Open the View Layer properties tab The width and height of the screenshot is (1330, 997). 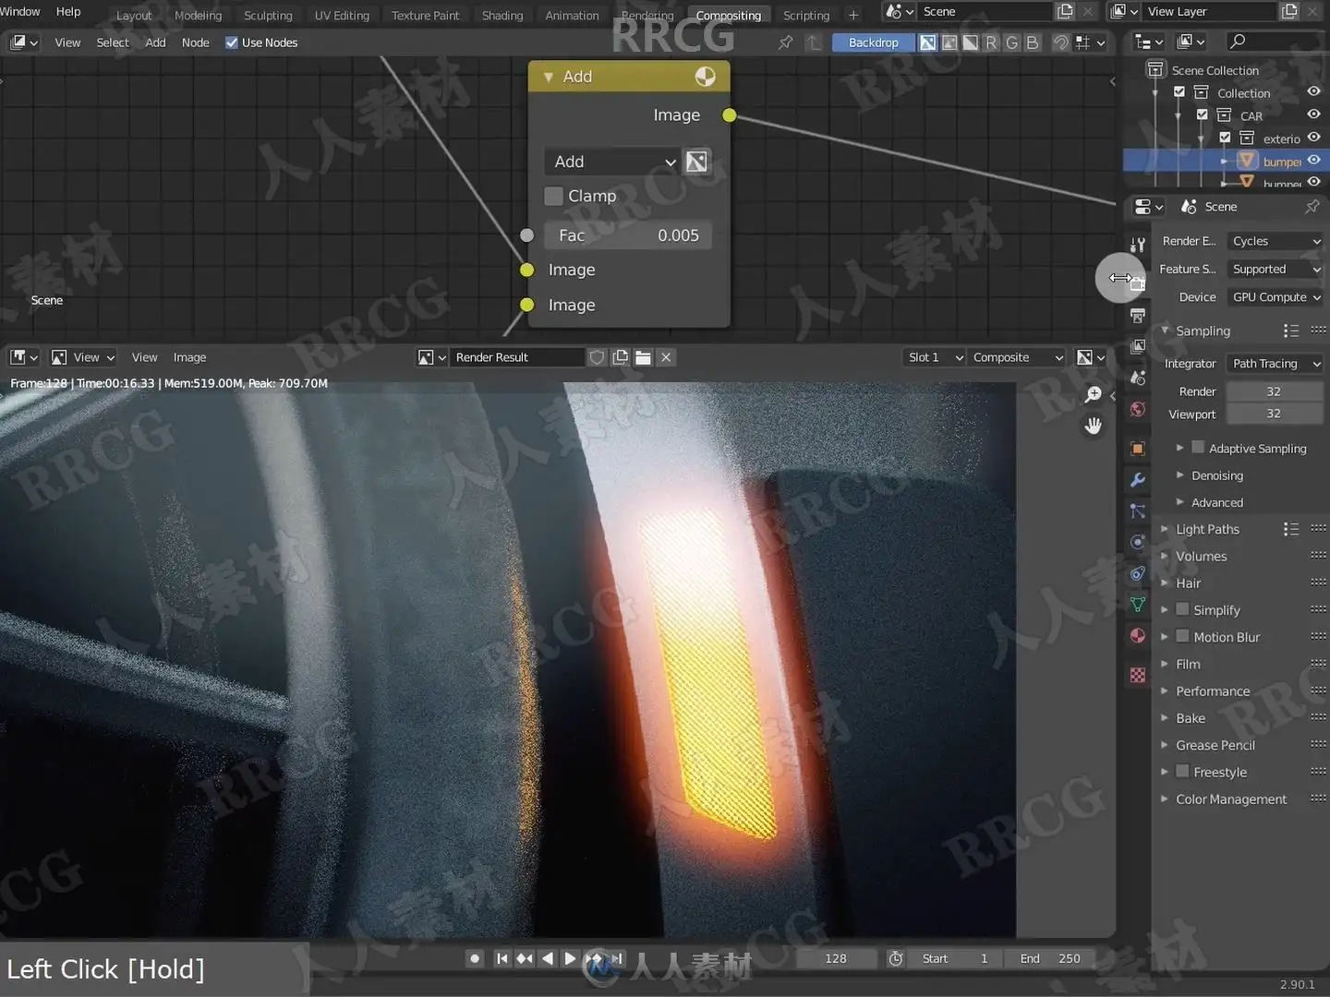tap(1138, 347)
